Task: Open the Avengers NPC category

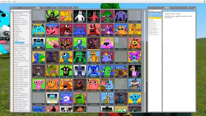Action: [17, 28]
